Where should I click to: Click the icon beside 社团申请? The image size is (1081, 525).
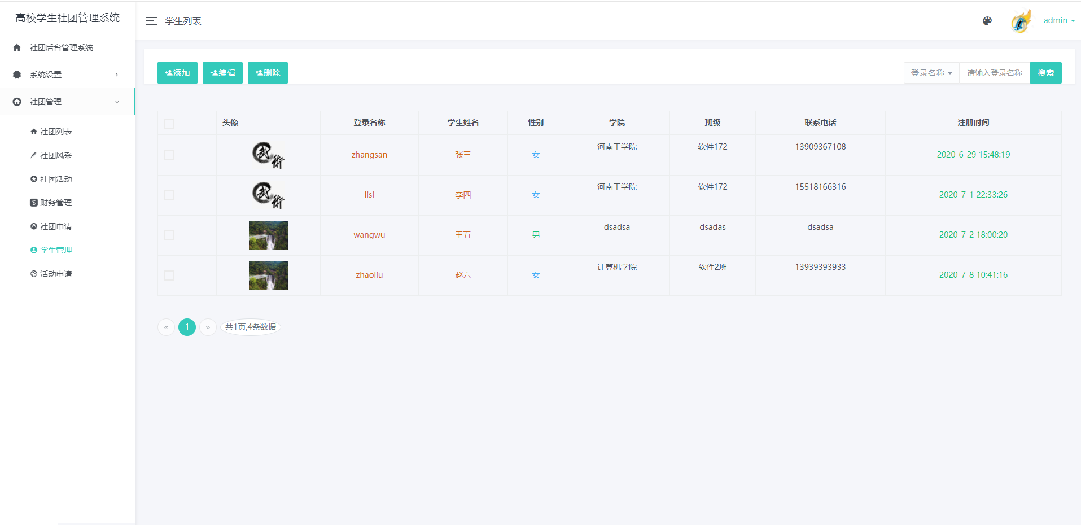pos(34,226)
